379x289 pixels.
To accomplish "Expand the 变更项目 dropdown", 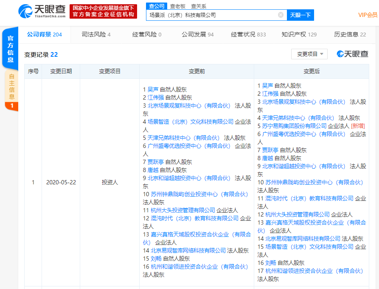I will point(309,54).
